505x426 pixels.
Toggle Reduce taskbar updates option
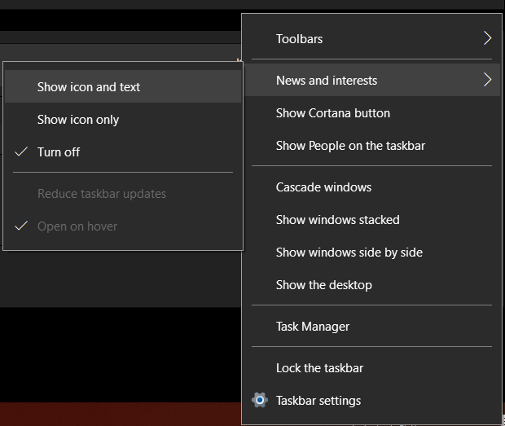pyautogui.click(x=102, y=194)
